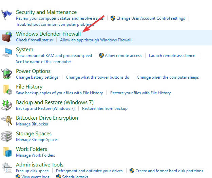Click Change when the computer sleeps
The width and height of the screenshot is (212, 178).
(x=168, y=77)
